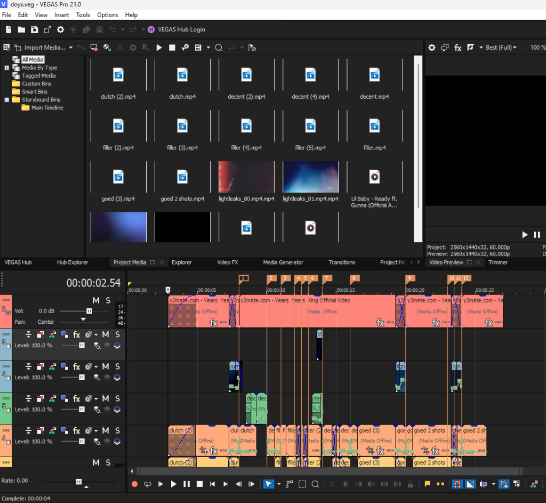Click VEGAS Hub Login
This screenshot has width=546, height=503.
(x=176, y=30)
